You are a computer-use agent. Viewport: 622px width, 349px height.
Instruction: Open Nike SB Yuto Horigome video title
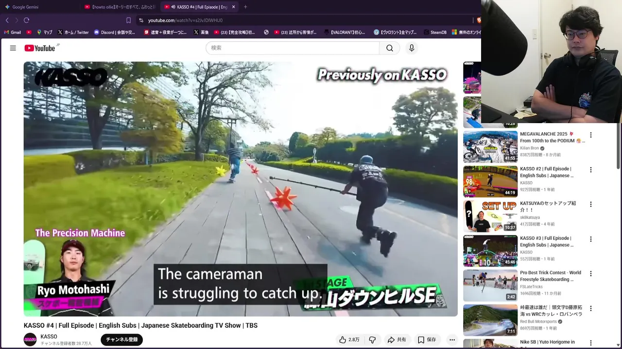click(547, 342)
